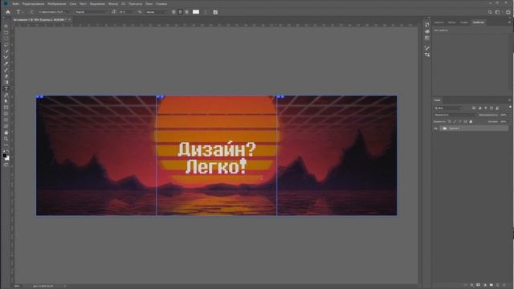Click the Share icon in the top right
The height and width of the screenshot is (289, 514).
click(508, 12)
